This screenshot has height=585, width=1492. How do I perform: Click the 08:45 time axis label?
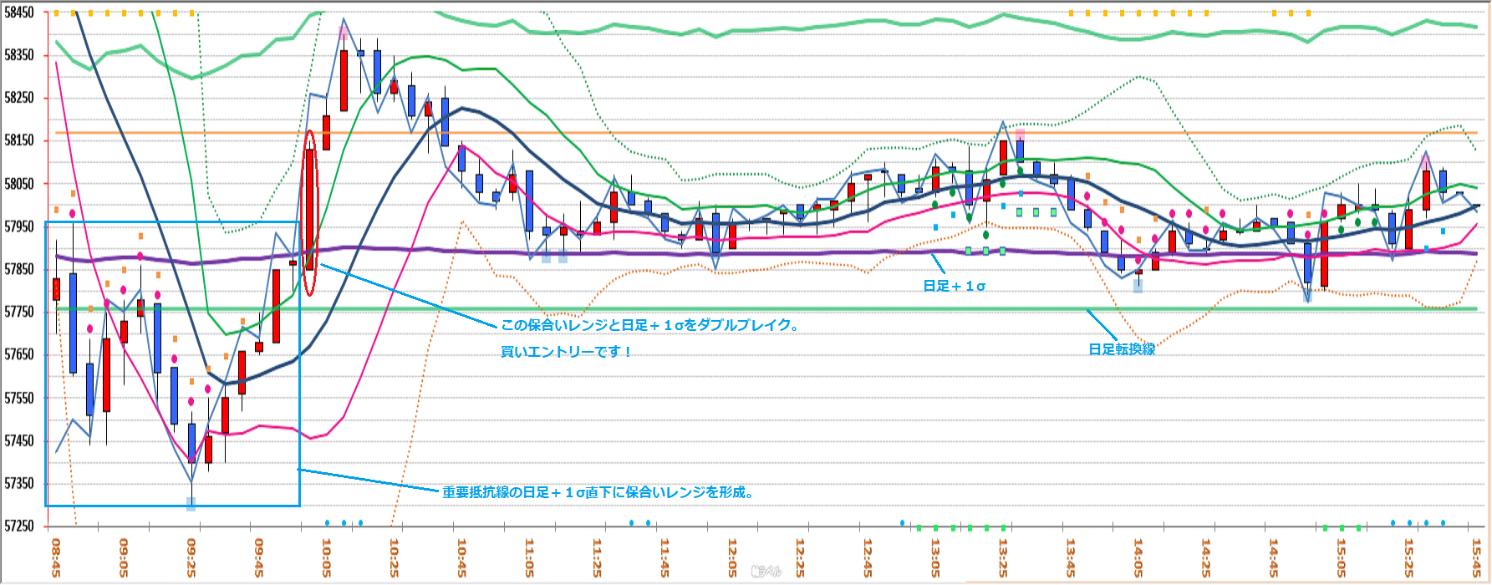point(55,557)
